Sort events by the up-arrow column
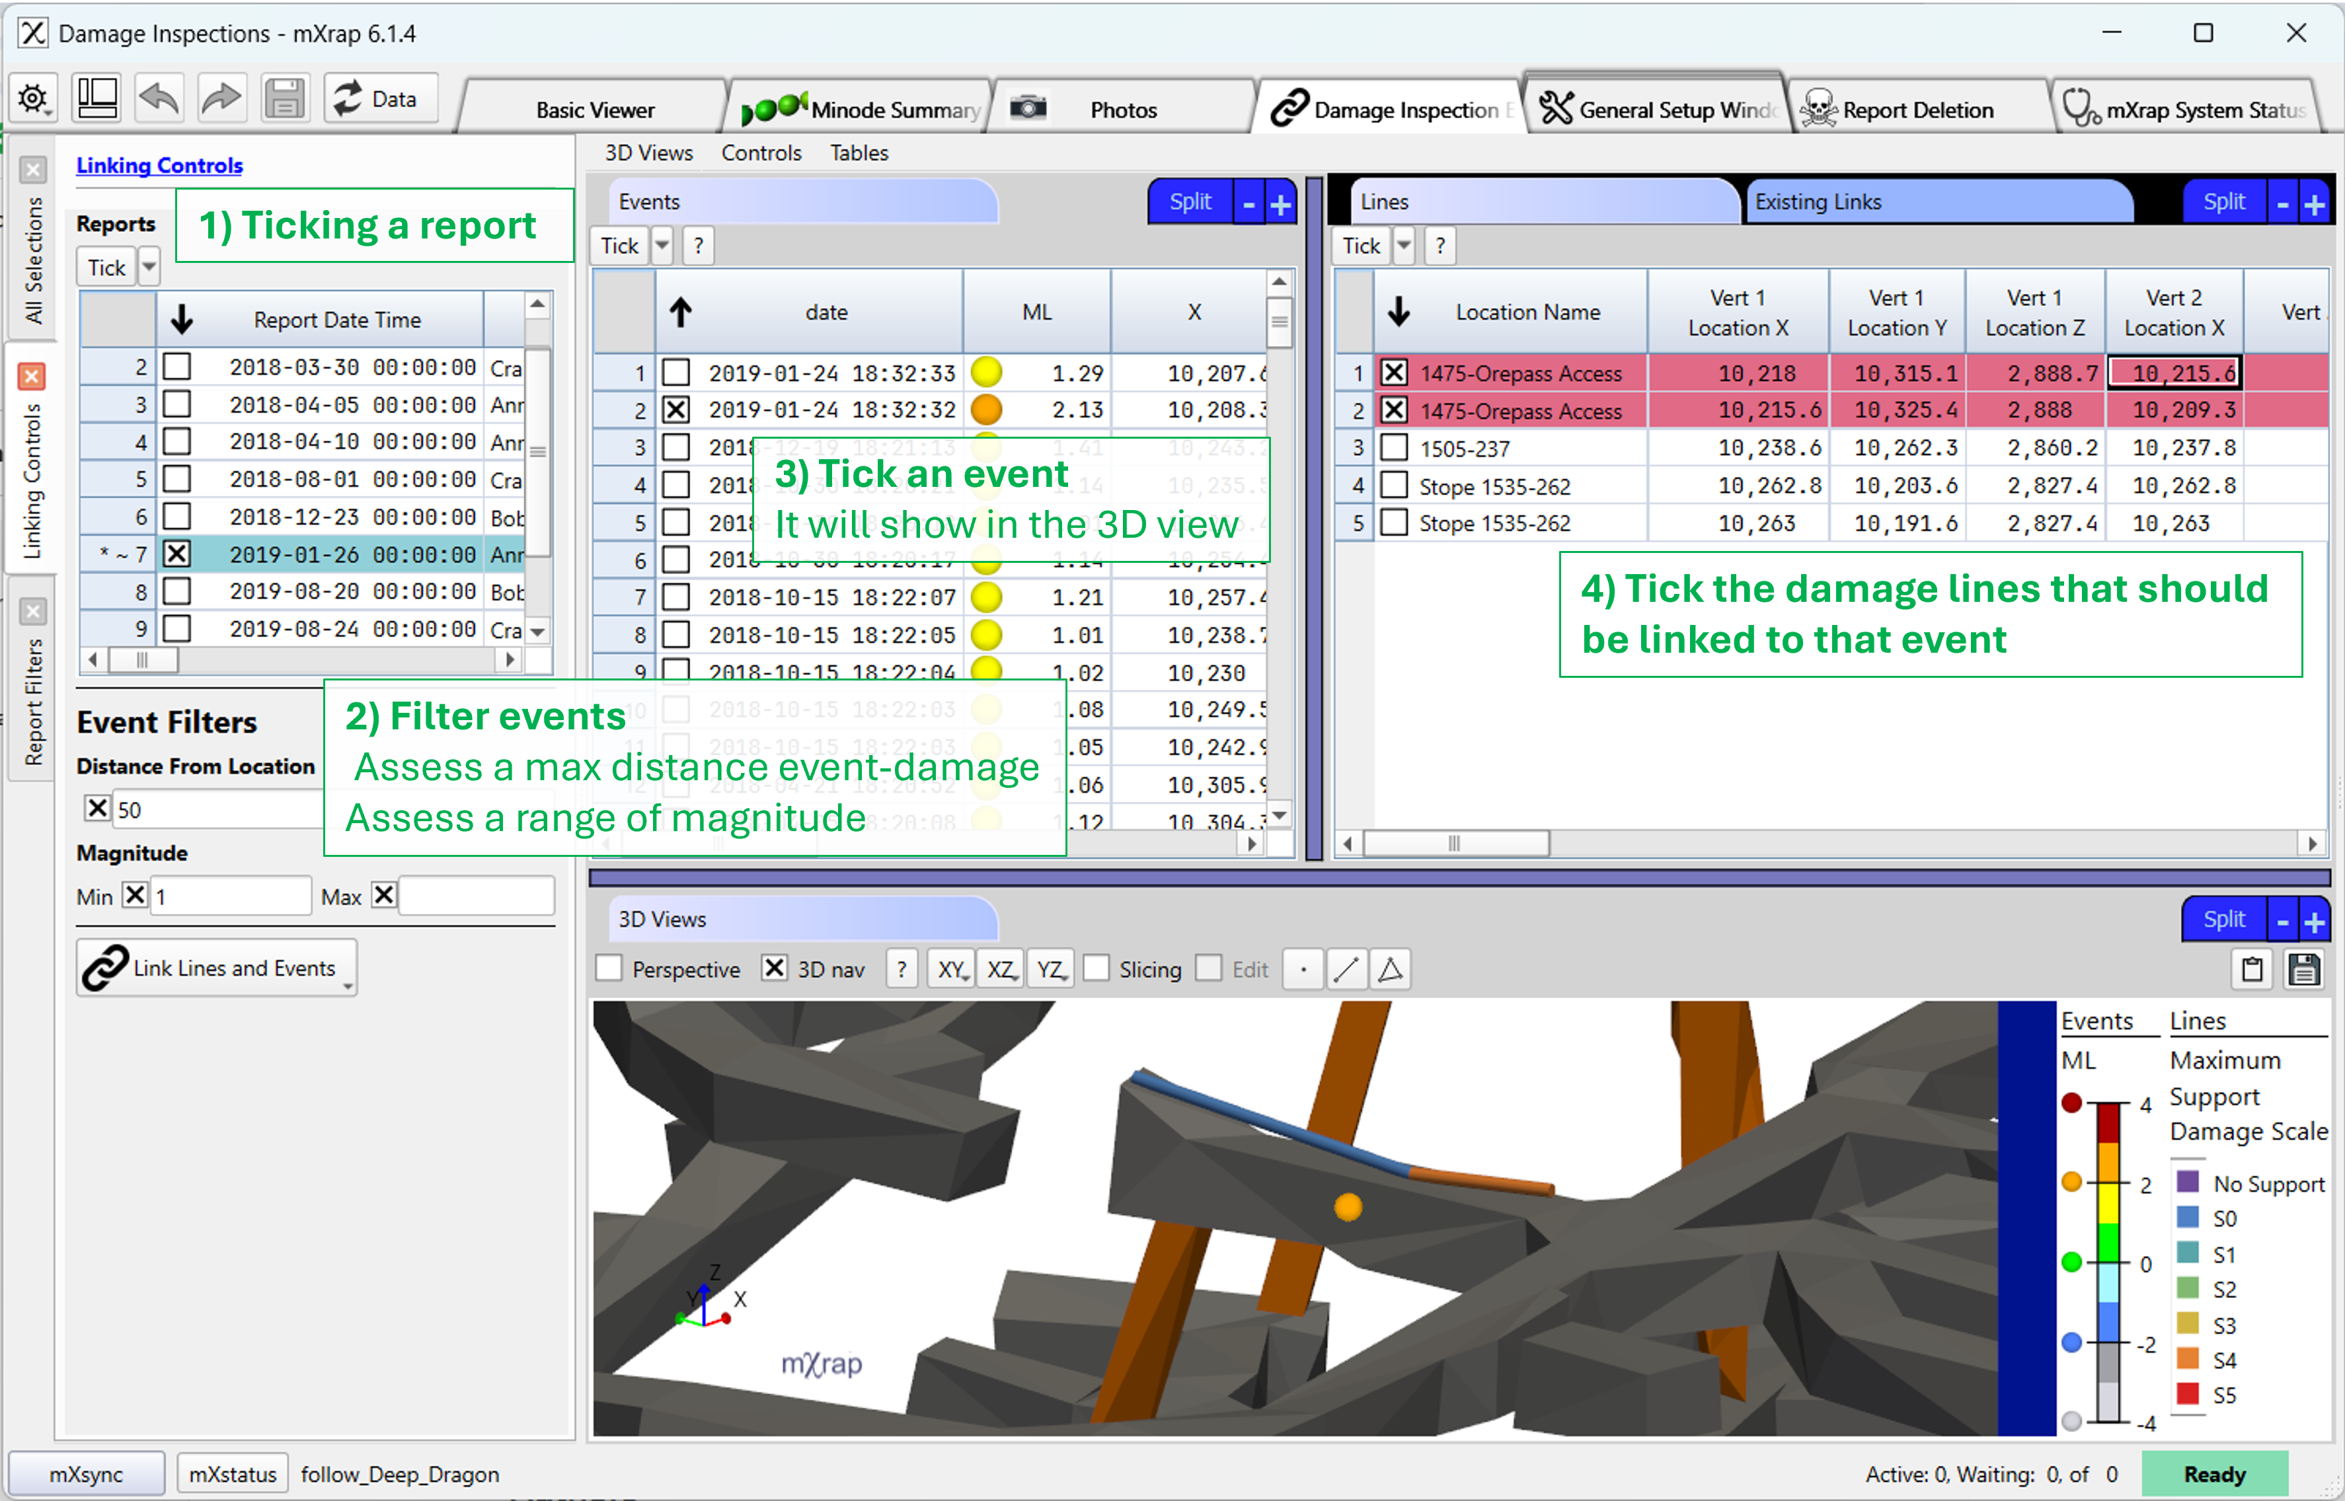 click(681, 312)
